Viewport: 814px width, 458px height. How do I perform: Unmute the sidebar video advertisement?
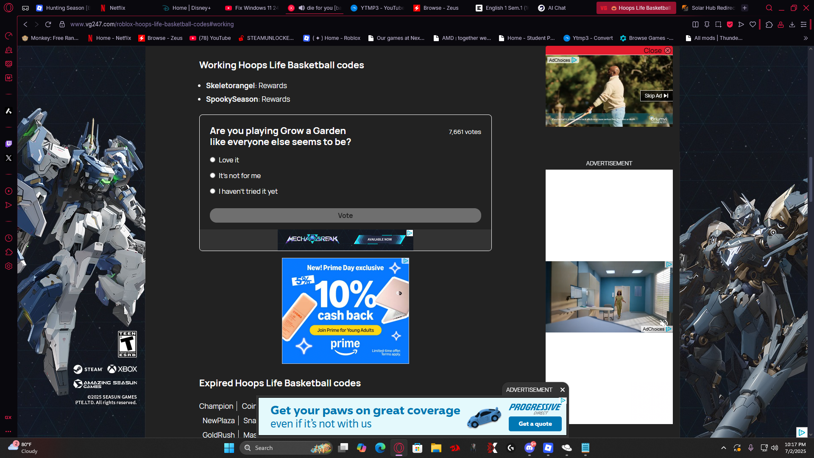[x=663, y=323]
